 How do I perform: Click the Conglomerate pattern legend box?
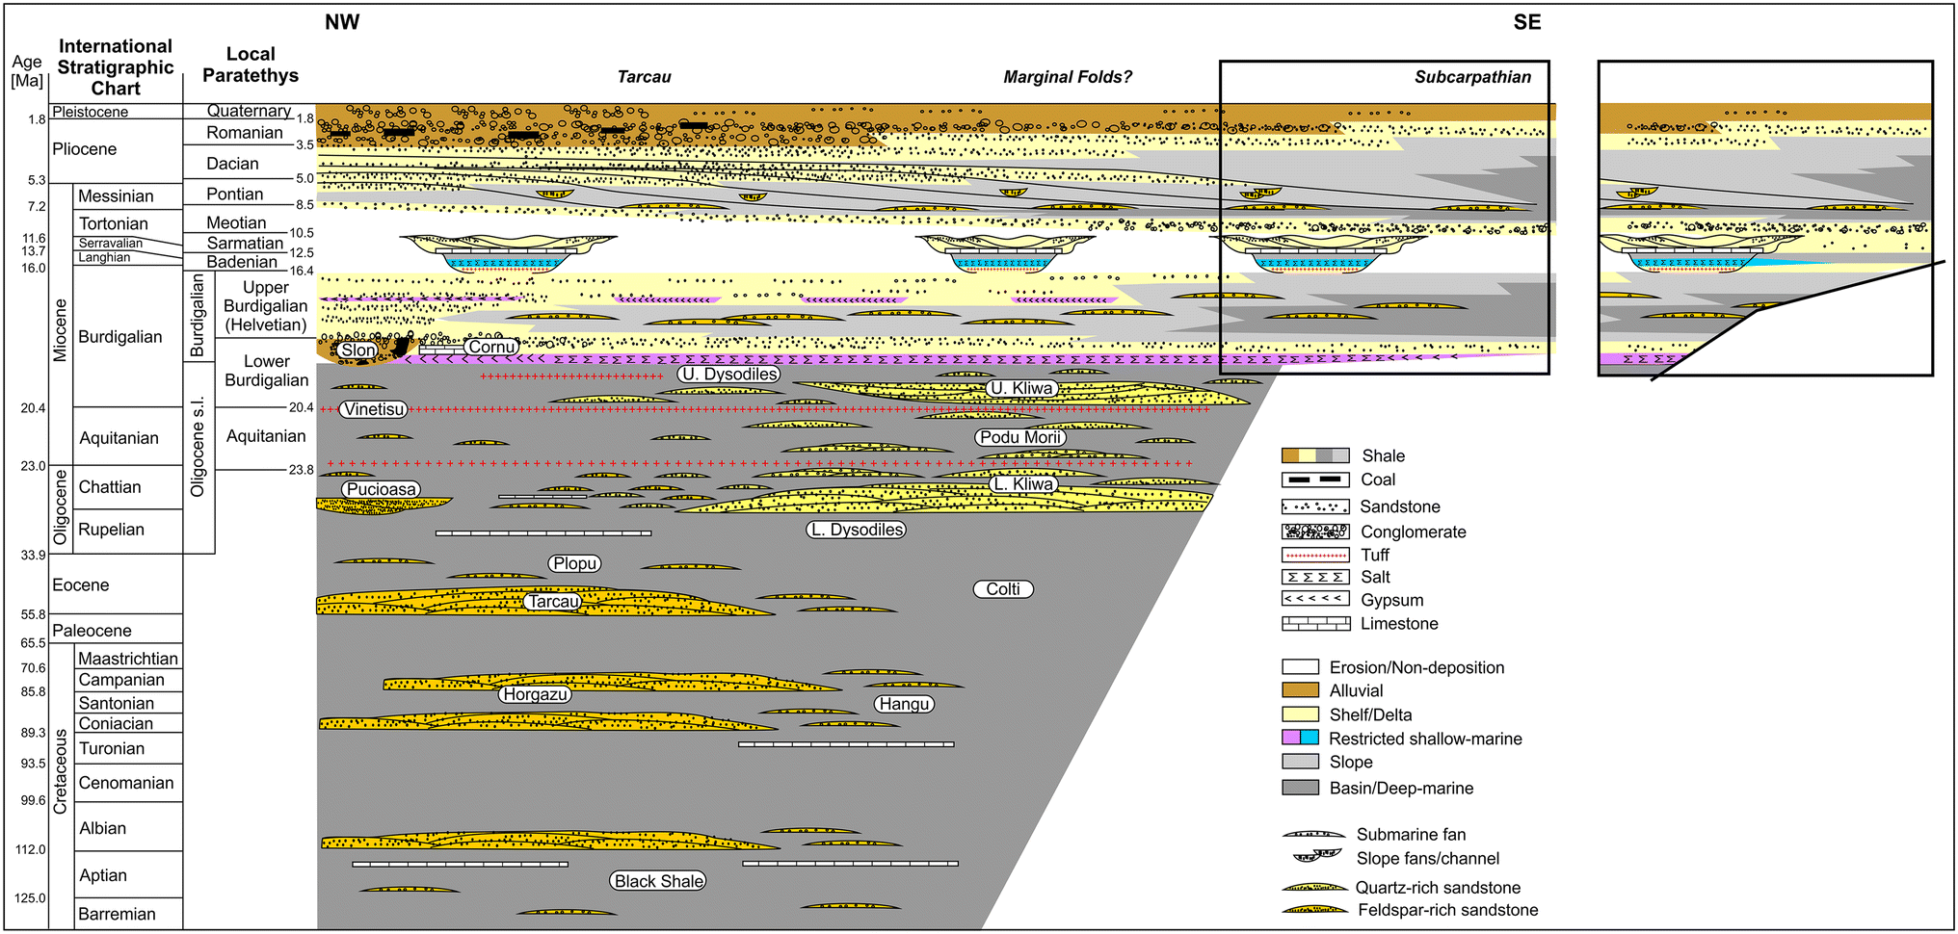tap(1315, 532)
